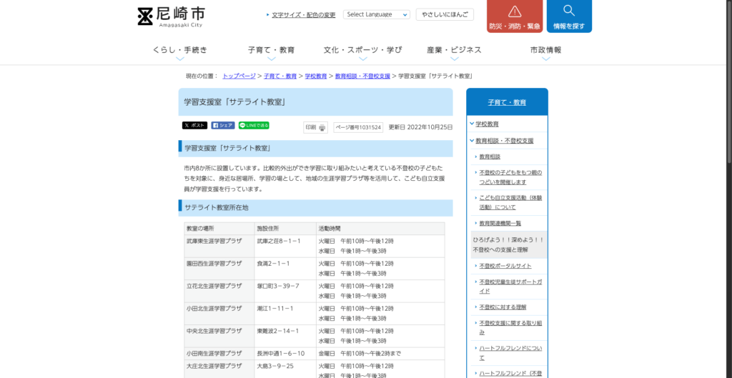Open こども自立支援活動（体験活動）について link

510,202
